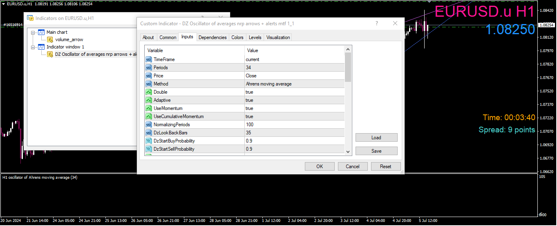Click the Indicators window title bar icon

pyautogui.click(x=30, y=18)
